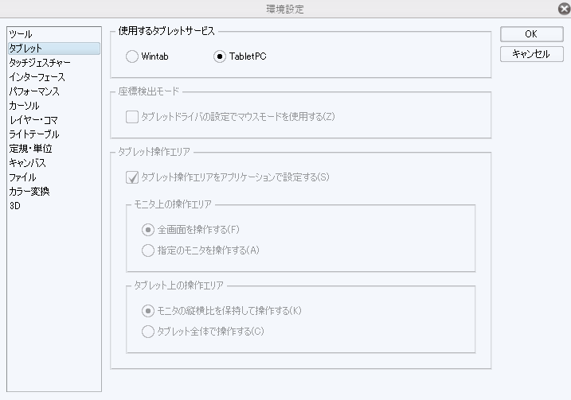
Task: Toggle タブレット操作エリアをアプリケーションで設定する checkbox
Action: [132, 177]
